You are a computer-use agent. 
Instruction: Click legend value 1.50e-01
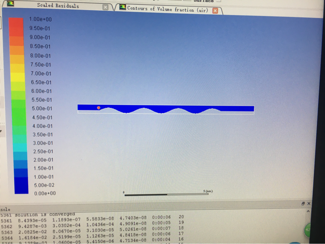43,168
